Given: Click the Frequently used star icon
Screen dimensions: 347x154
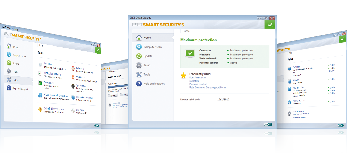Looking at the screenshot, I should 183,76.
